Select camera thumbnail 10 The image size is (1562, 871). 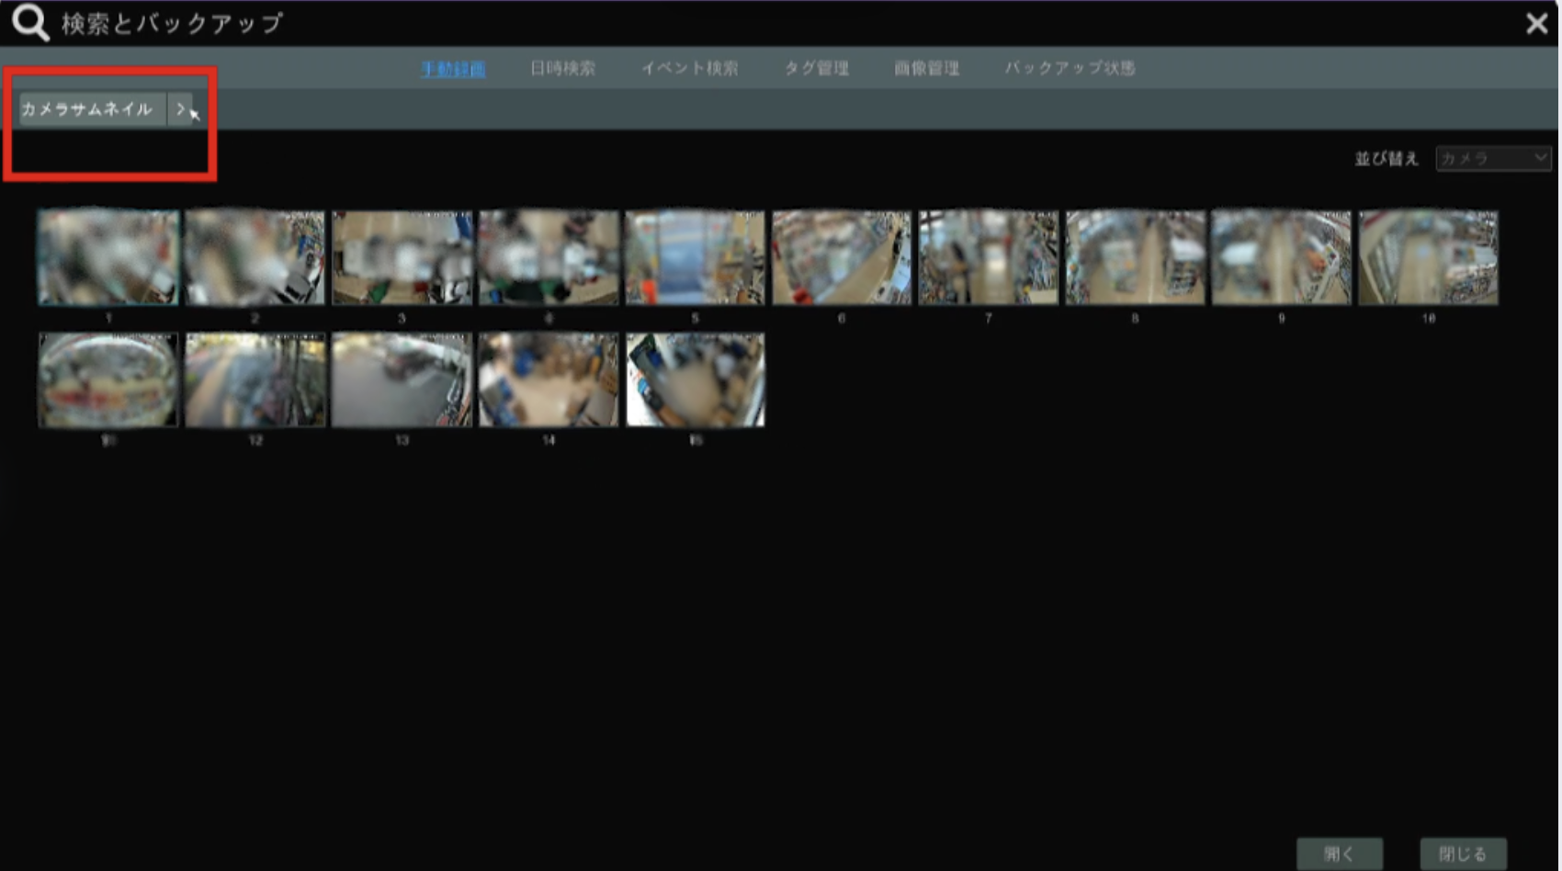pyautogui.click(x=1429, y=257)
